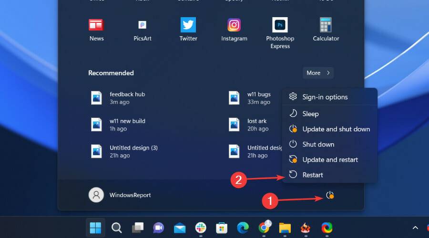Open the flame icon app on taskbar

pos(306,228)
